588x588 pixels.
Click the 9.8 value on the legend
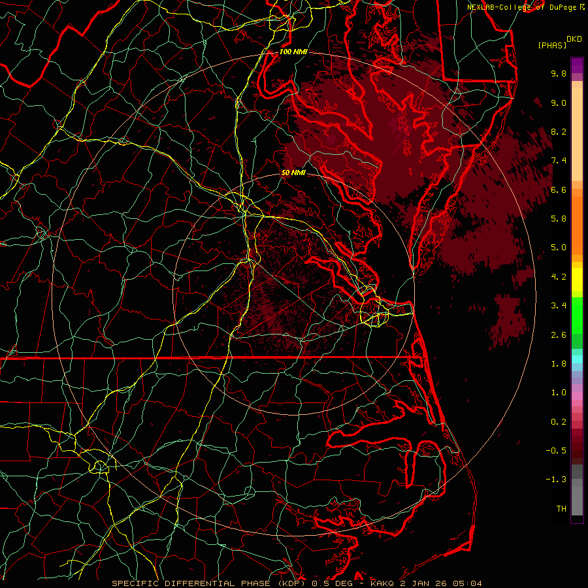click(x=559, y=73)
